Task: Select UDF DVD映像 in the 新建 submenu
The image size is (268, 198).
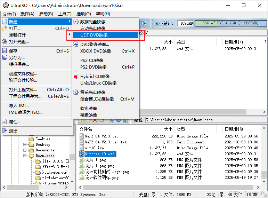Action: pos(105,35)
